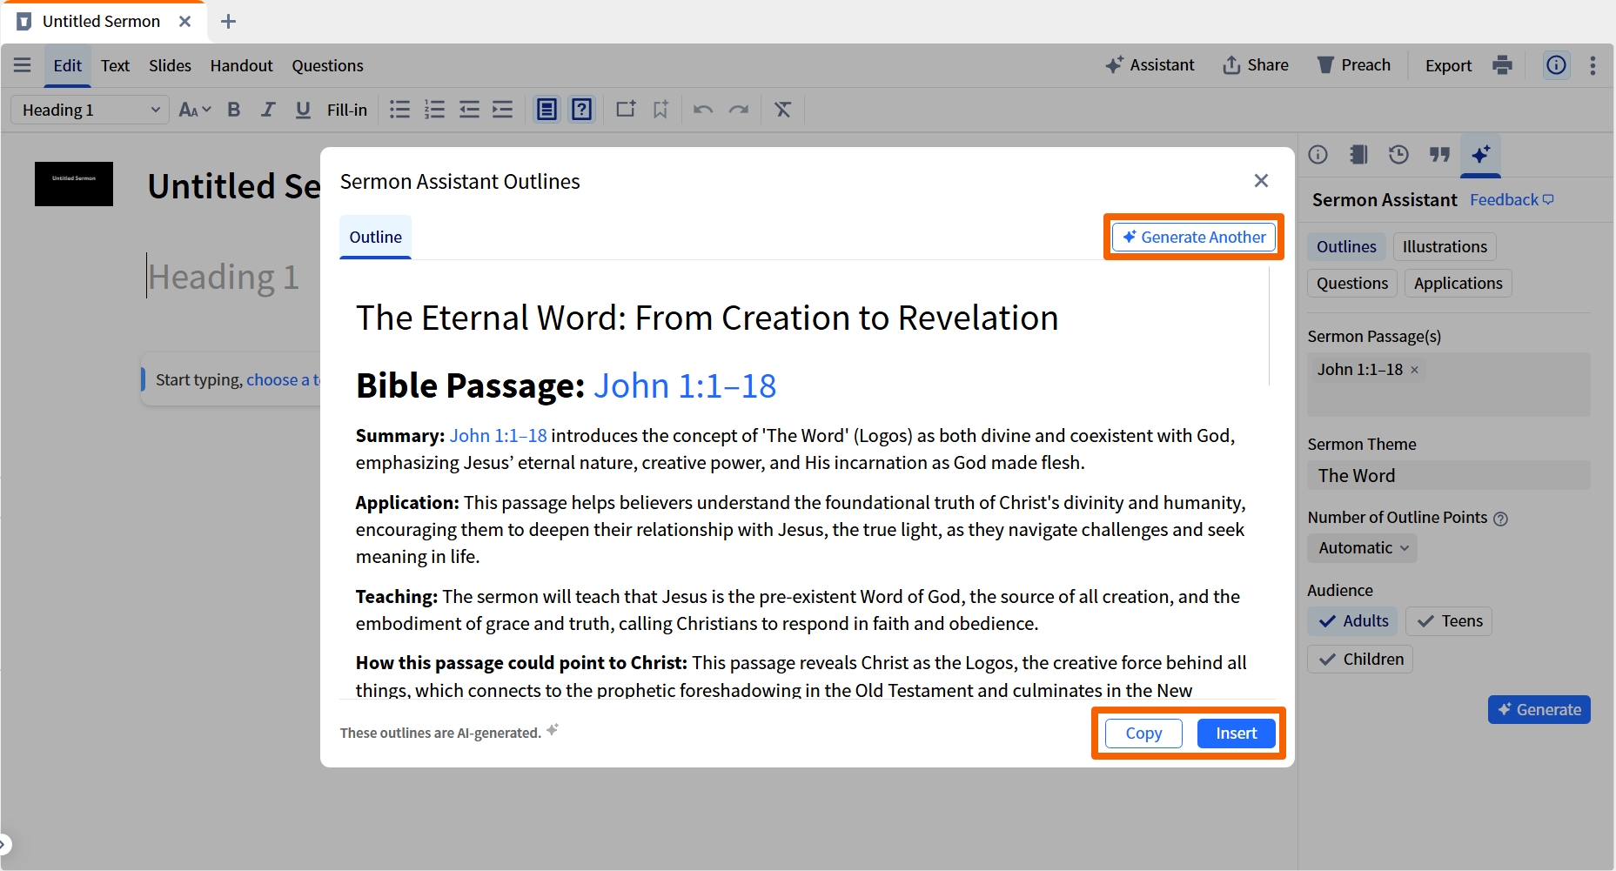
Task: Start Preach mode
Action: click(x=1353, y=65)
